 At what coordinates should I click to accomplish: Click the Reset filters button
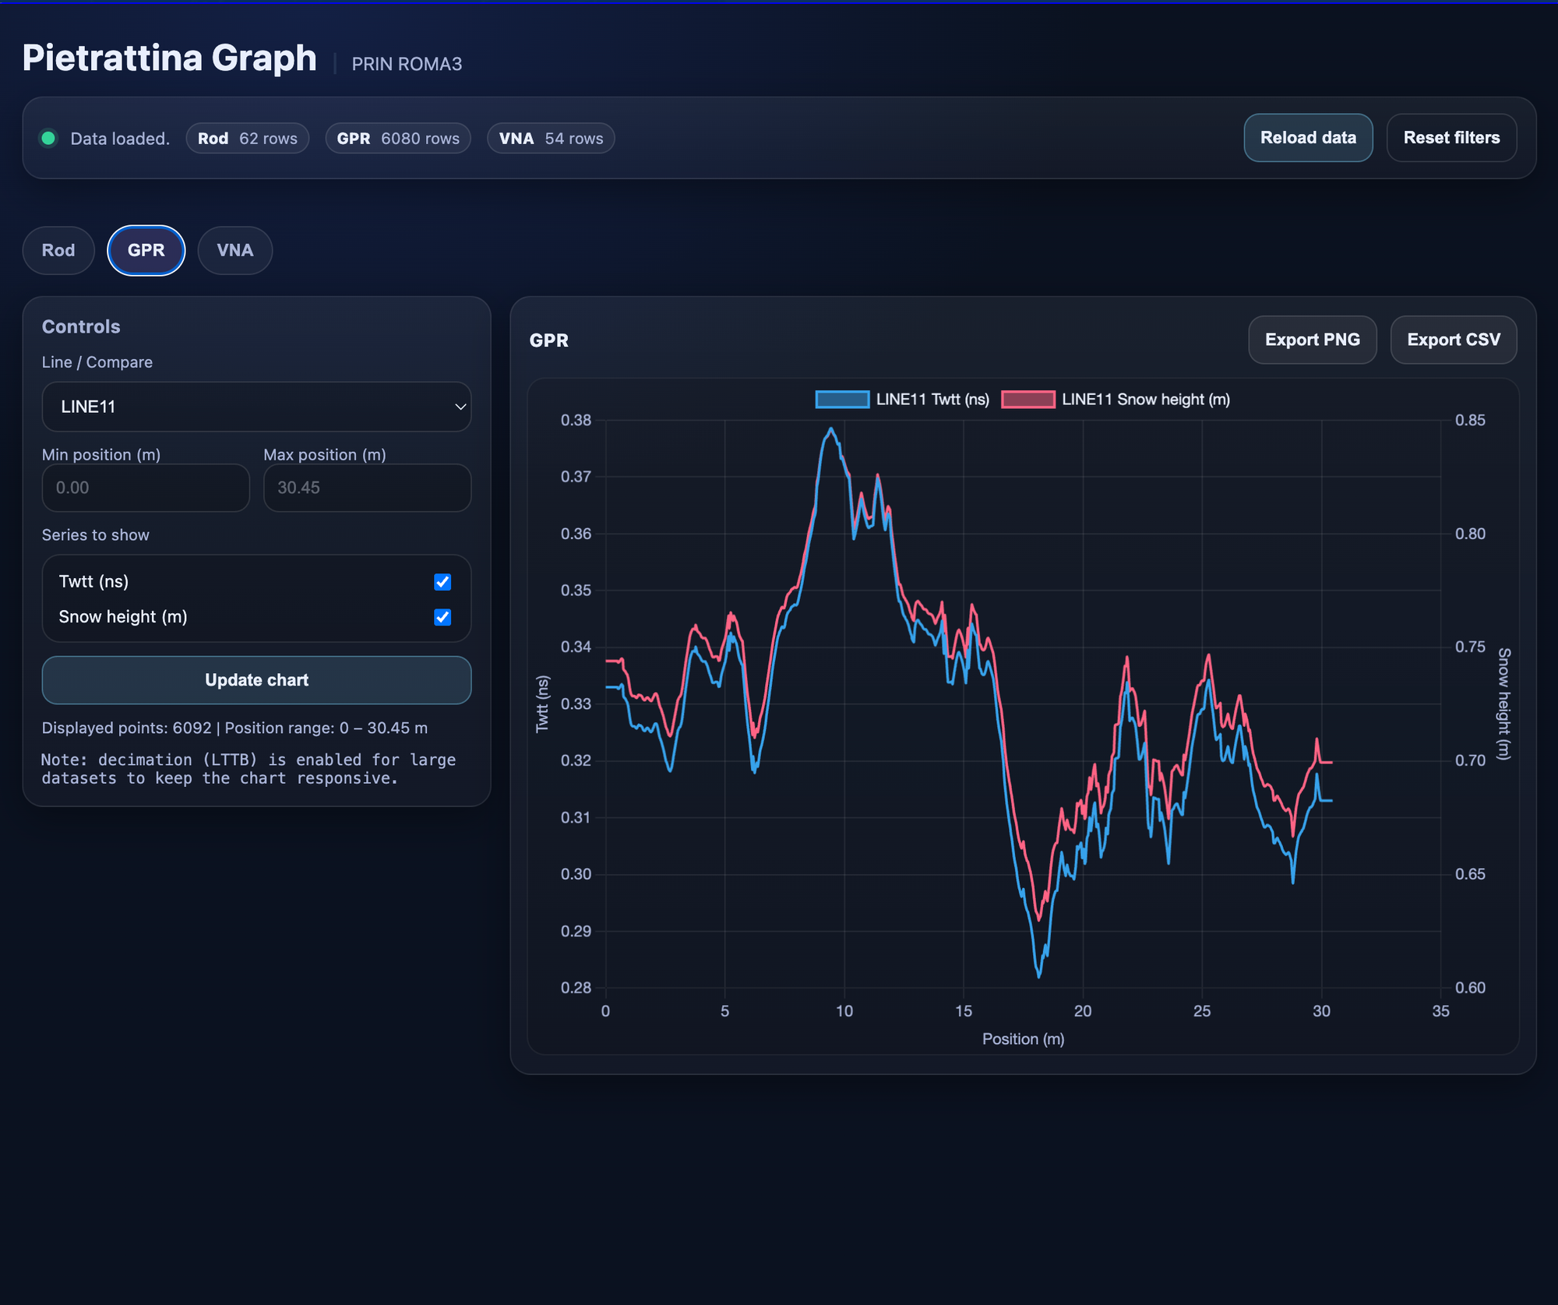coord(1450,138)
